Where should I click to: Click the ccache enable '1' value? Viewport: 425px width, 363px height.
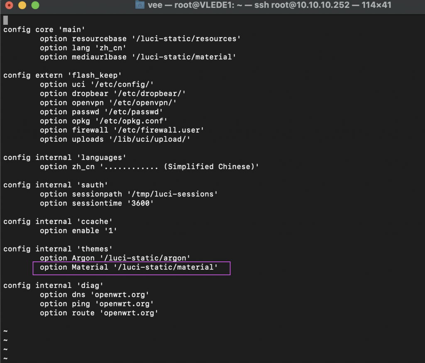point(110,231)
